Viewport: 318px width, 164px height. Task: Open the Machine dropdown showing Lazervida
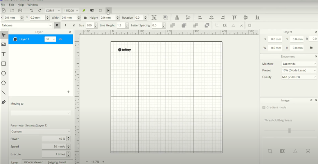[x=299, y=64]
